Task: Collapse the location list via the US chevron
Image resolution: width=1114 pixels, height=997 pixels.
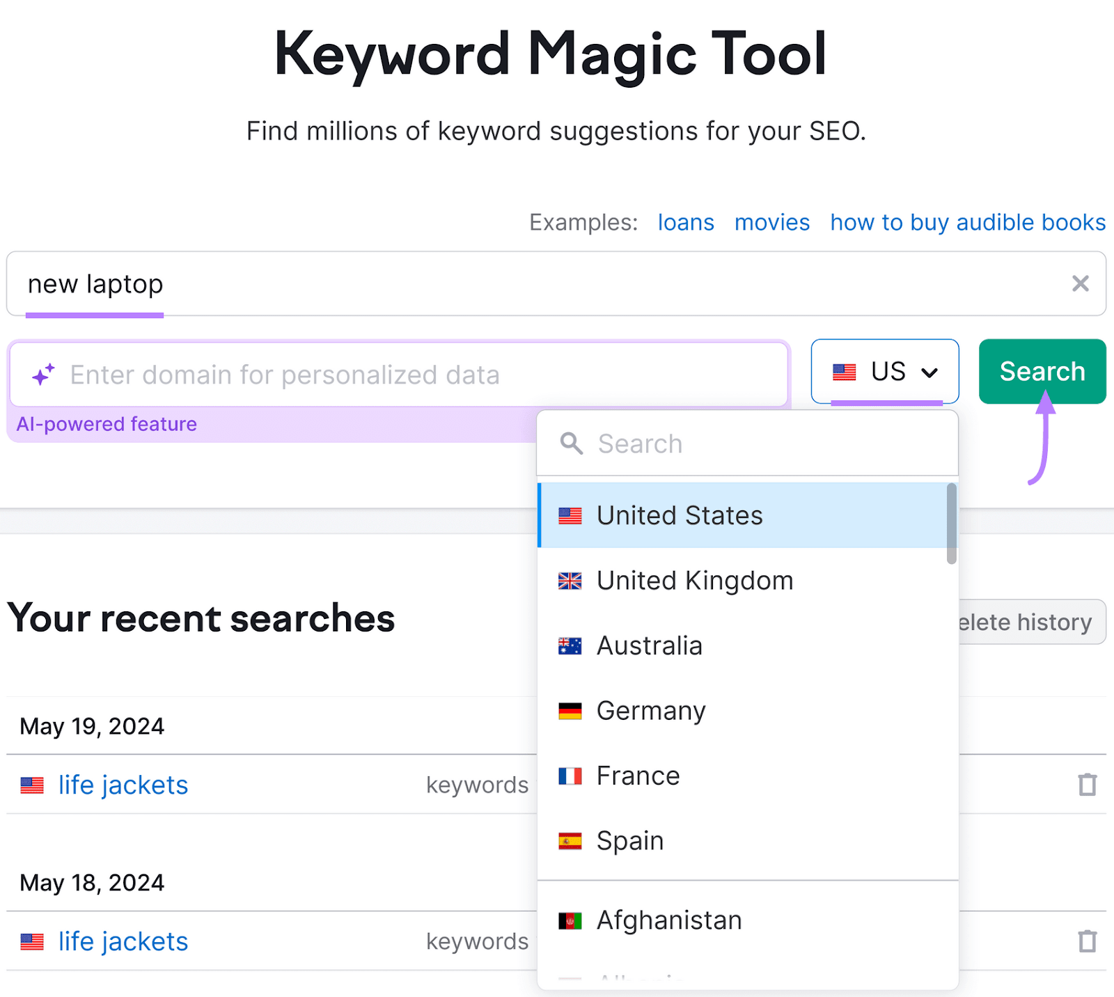Action: [930, 372]
